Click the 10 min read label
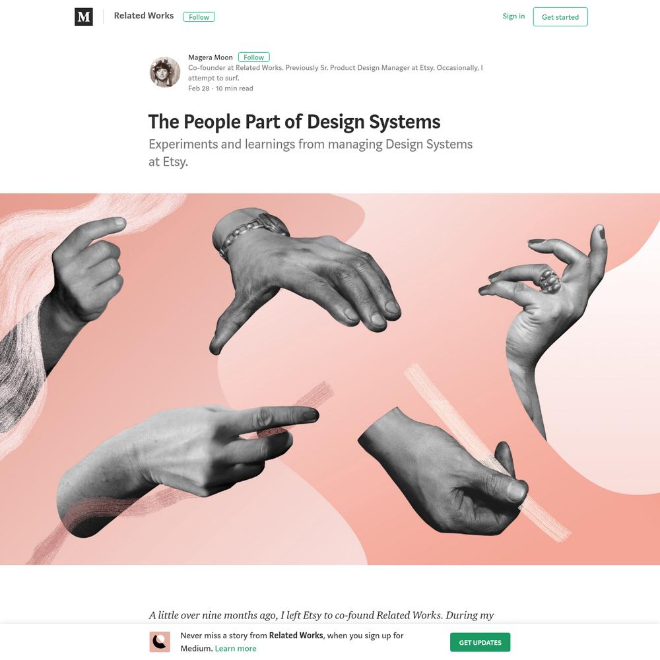Viewport: 660px width, 660px height. pyautogui.click(x=234, y=88)
